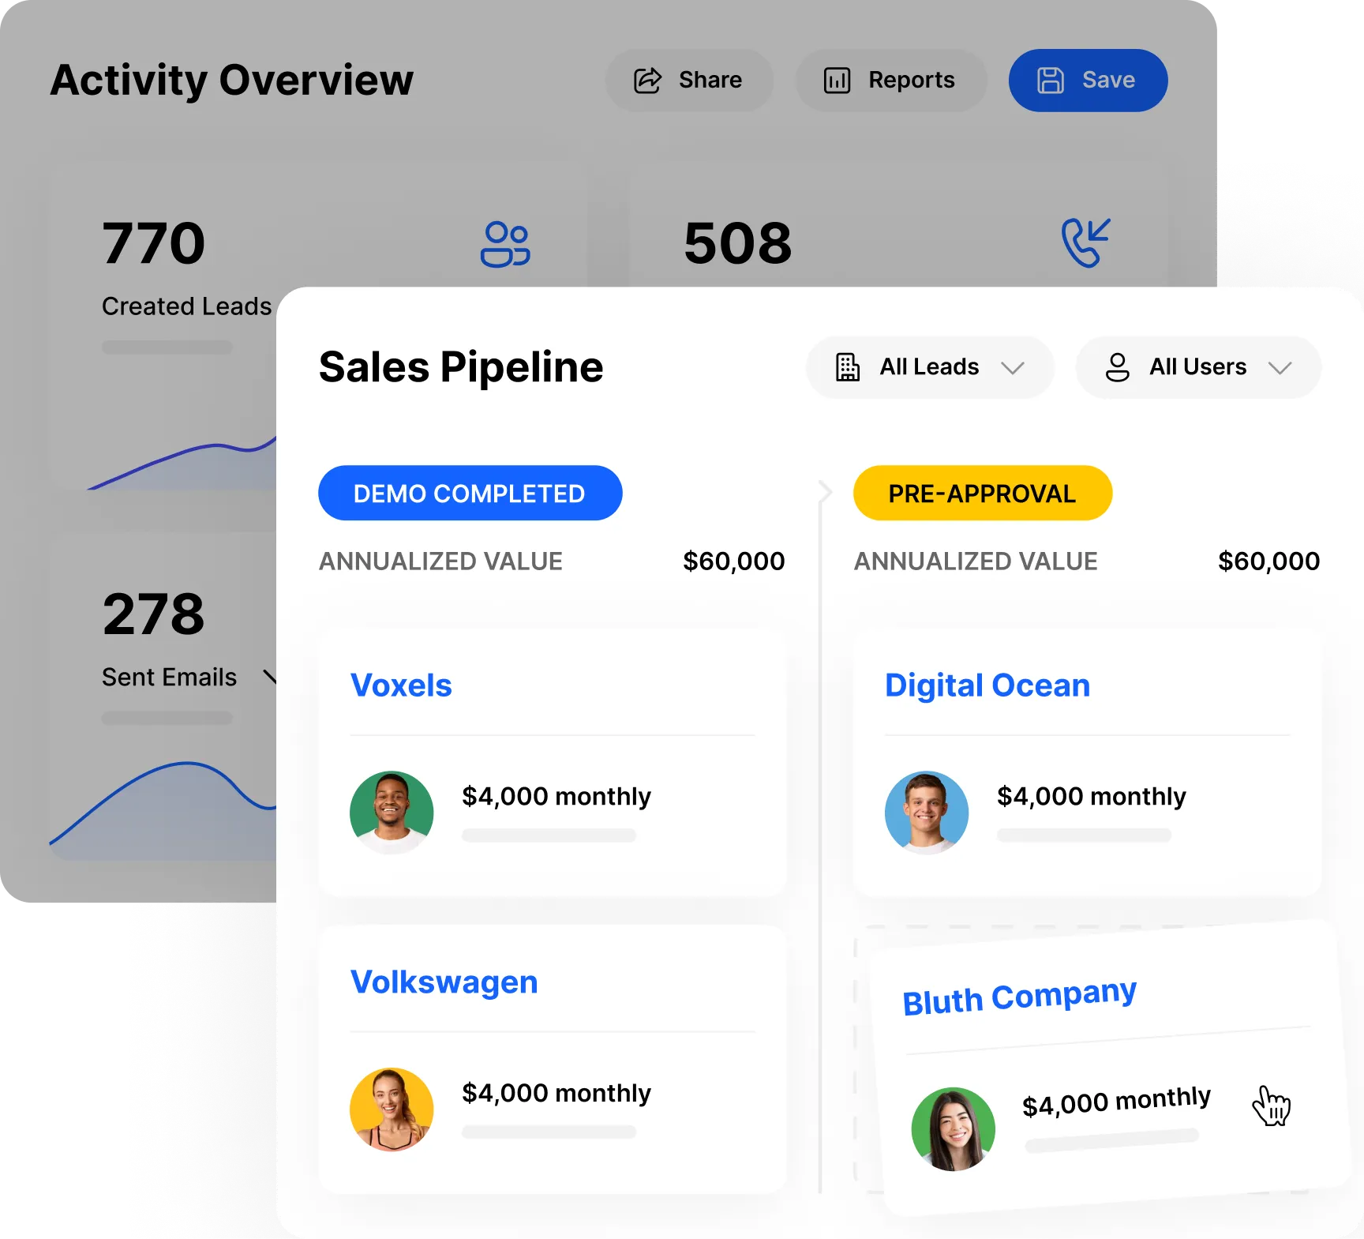Image resolution: width=1364 pixels, height=1239 pixels.
Task: Open the Digital Ocean lead
Action: [x=987, y=685]
